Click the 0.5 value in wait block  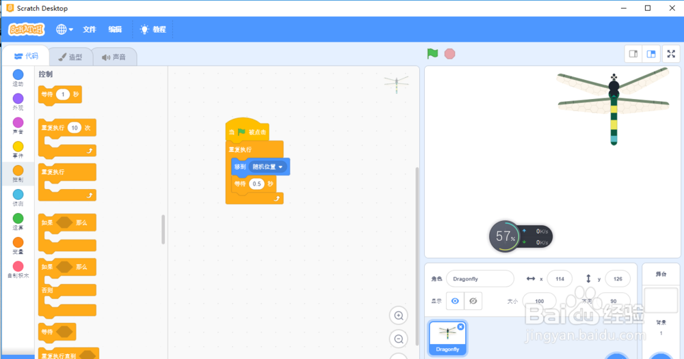click(256, 184)
